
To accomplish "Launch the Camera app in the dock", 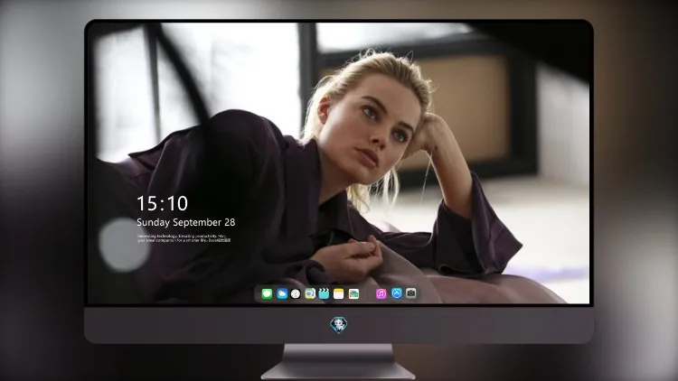I will [411, 293].
